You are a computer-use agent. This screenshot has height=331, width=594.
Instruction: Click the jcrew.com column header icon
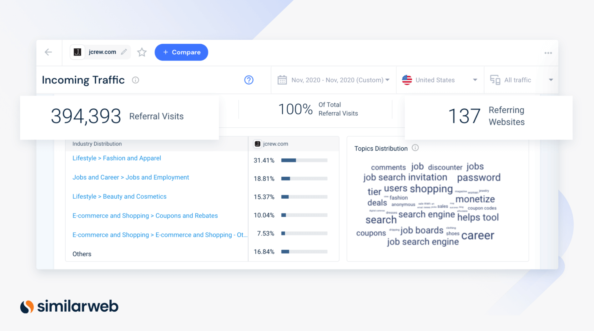coord(258,144)
